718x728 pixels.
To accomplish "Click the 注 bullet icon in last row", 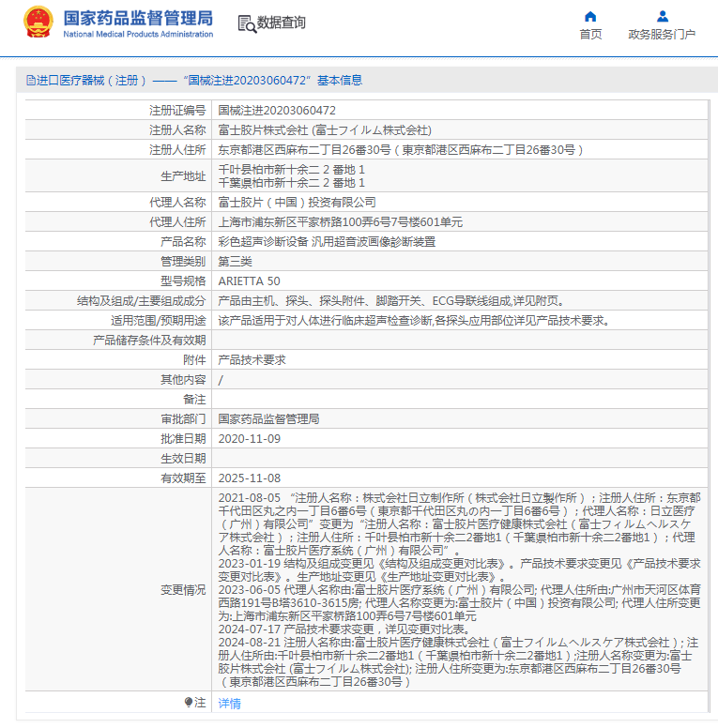I will coord(189,702).
